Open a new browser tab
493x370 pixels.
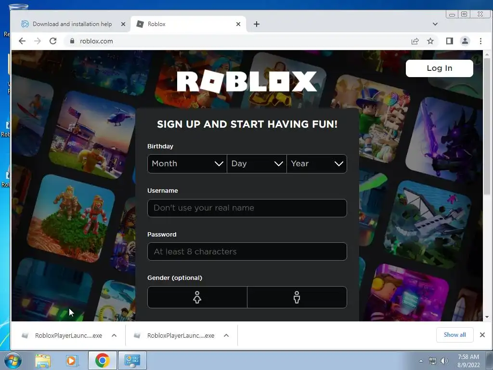pos(257,24)
